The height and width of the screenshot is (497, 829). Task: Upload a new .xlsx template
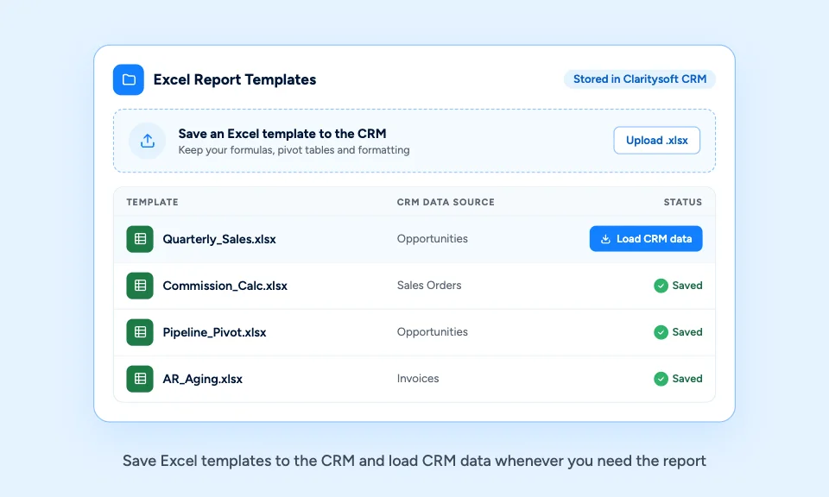656,141
